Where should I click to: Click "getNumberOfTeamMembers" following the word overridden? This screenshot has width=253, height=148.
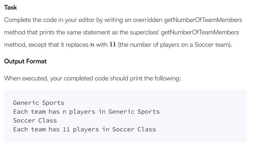pos(203,20)
